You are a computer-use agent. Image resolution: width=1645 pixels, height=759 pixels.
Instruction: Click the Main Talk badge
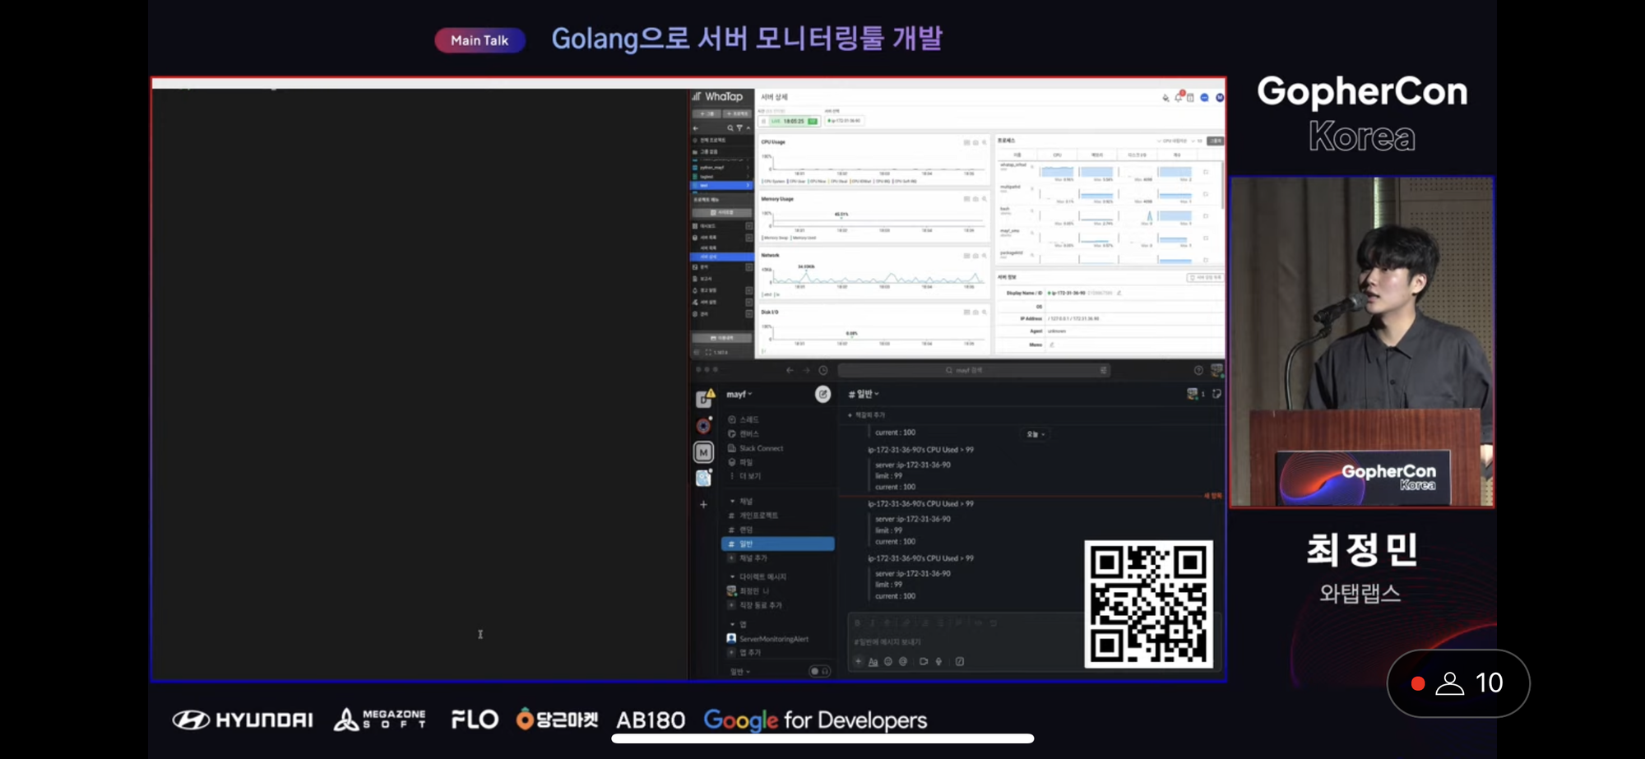480,40
